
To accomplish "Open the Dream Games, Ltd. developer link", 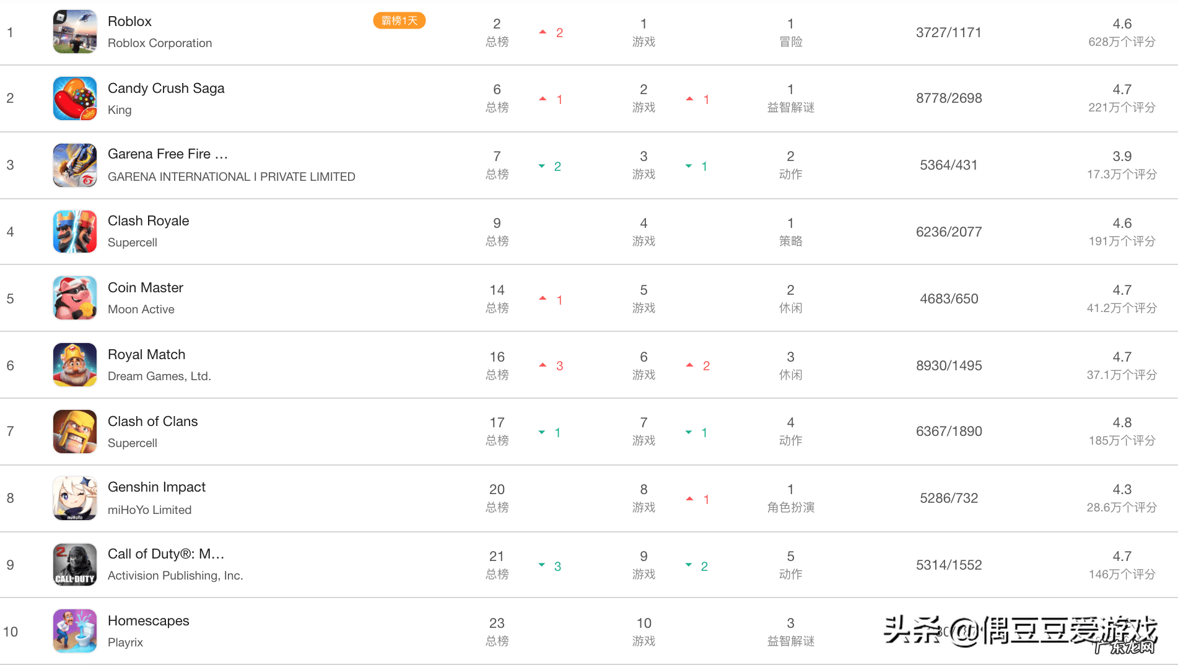I will 159,376.
